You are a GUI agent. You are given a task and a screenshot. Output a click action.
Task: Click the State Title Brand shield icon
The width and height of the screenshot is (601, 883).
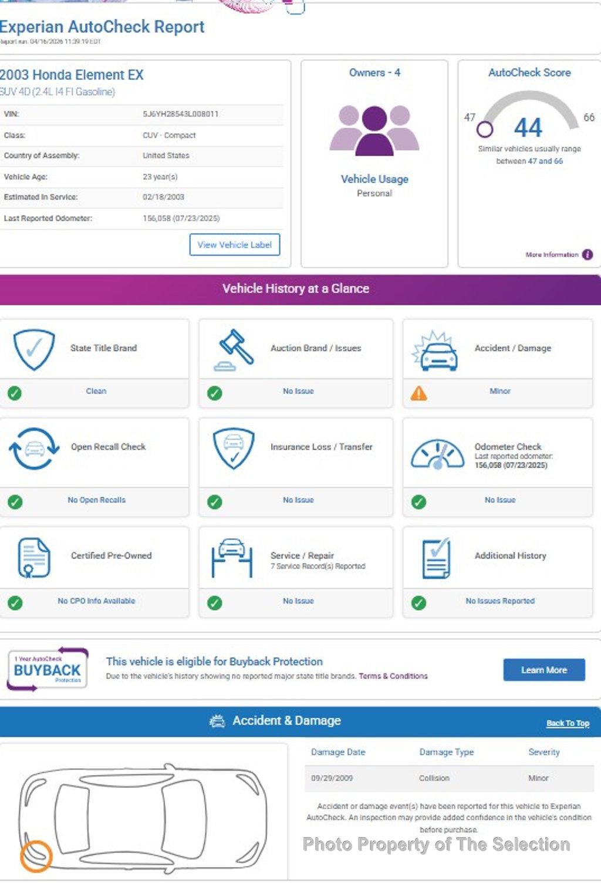tap(34, 349)
